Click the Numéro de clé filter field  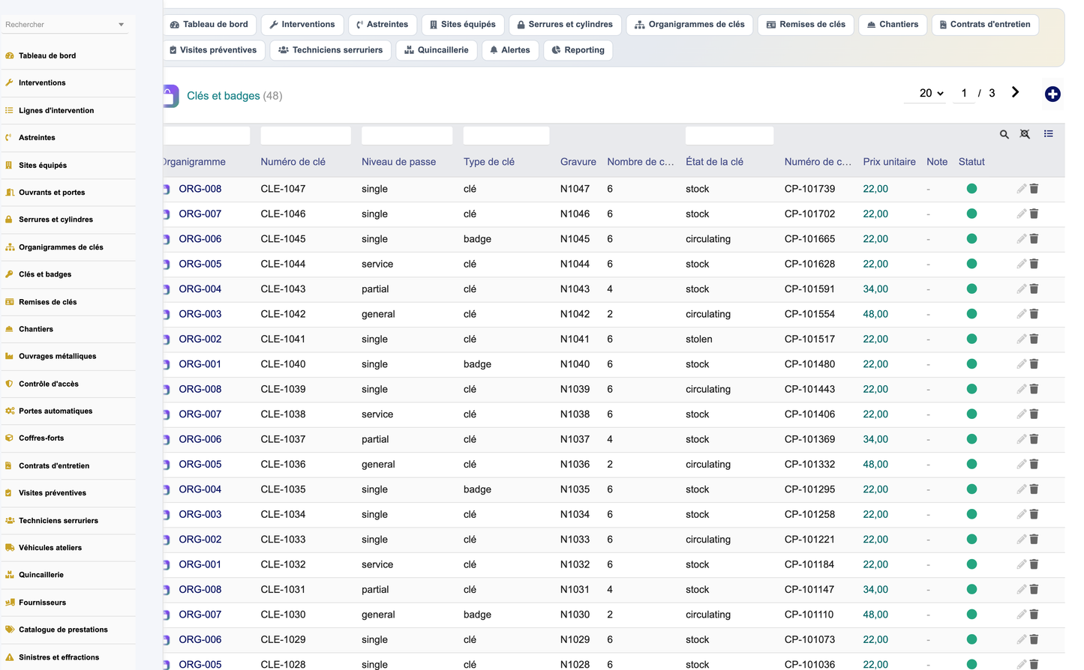pos(305,136)
